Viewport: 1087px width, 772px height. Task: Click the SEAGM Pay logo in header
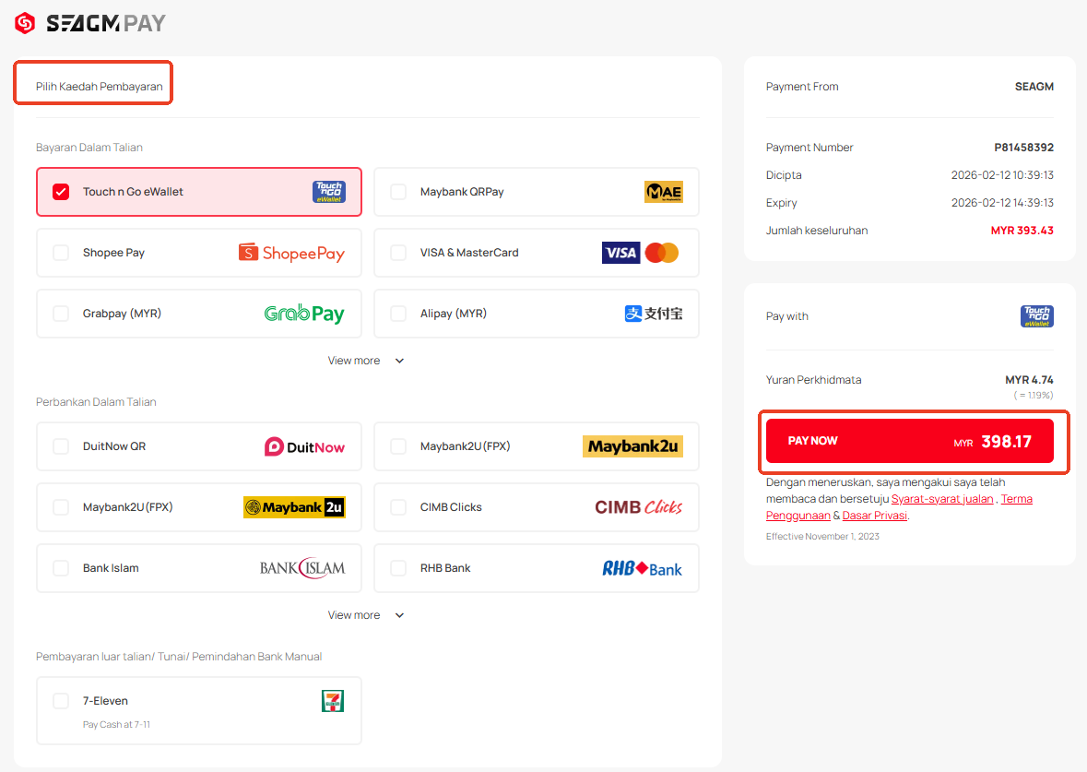click(90, 23)
